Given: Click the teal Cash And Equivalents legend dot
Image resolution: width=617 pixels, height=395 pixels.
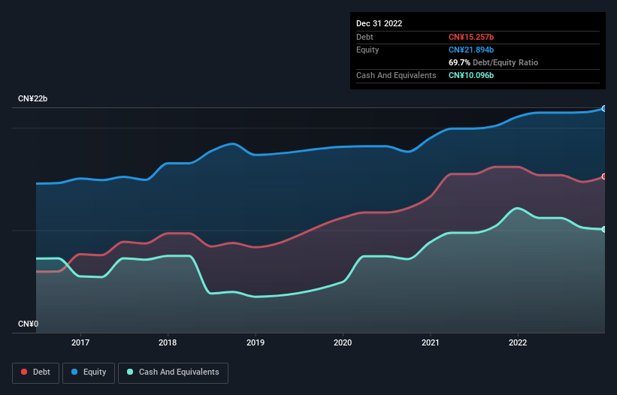Looking at the screenshot, I should click(130, 372).
